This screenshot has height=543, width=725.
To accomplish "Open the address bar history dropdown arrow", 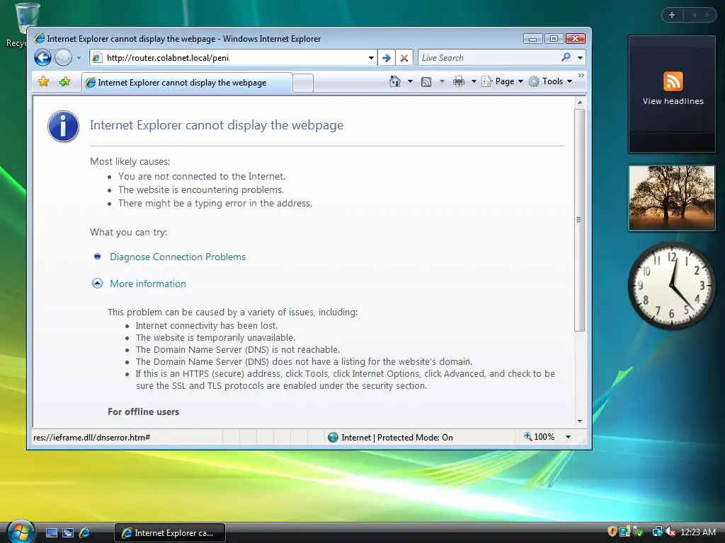I will [x=371, y=58].
